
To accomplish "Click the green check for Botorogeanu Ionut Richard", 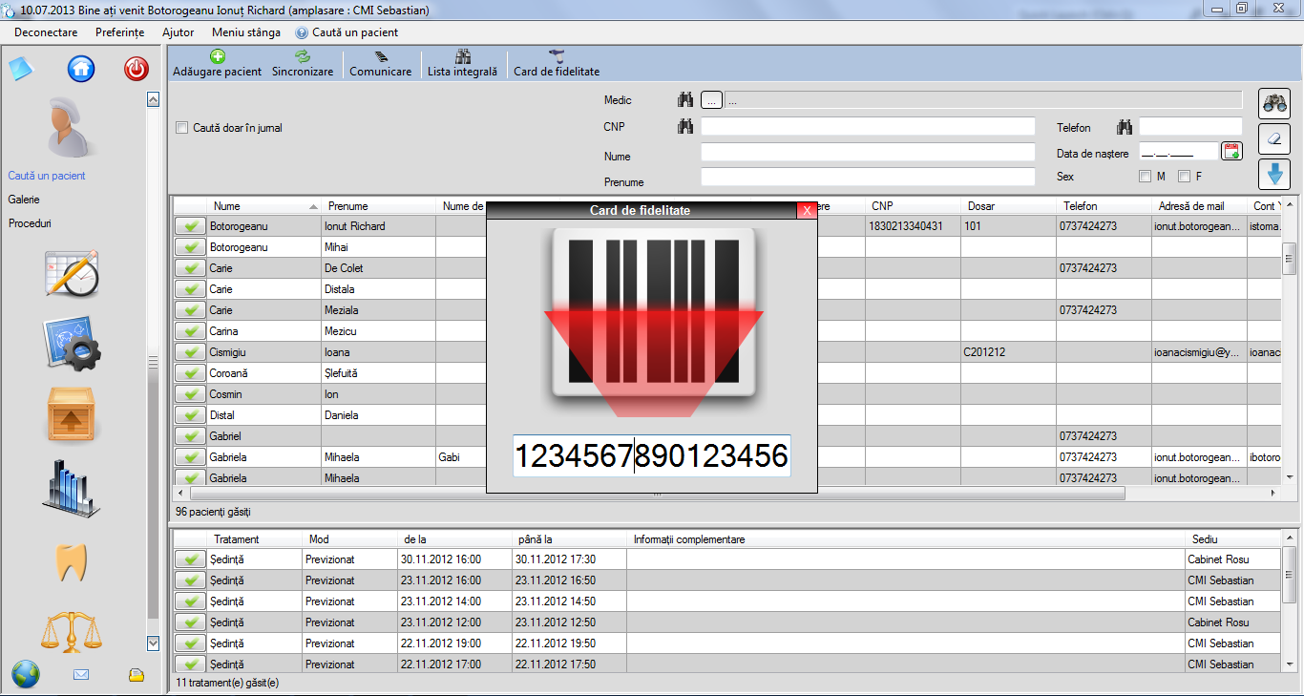I will pos(191,226).
